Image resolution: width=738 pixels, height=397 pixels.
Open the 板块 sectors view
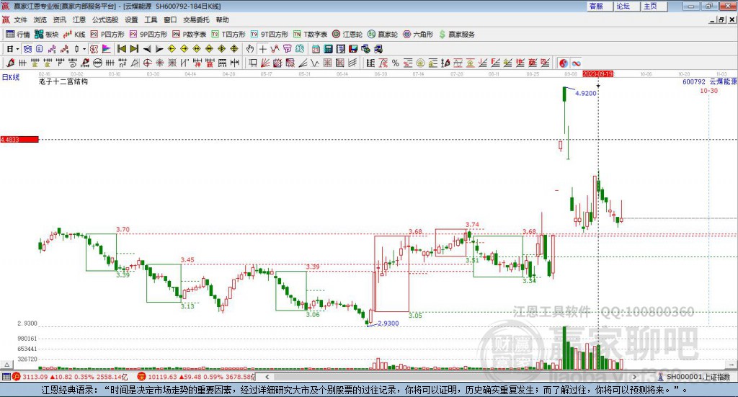coord(46,35)
